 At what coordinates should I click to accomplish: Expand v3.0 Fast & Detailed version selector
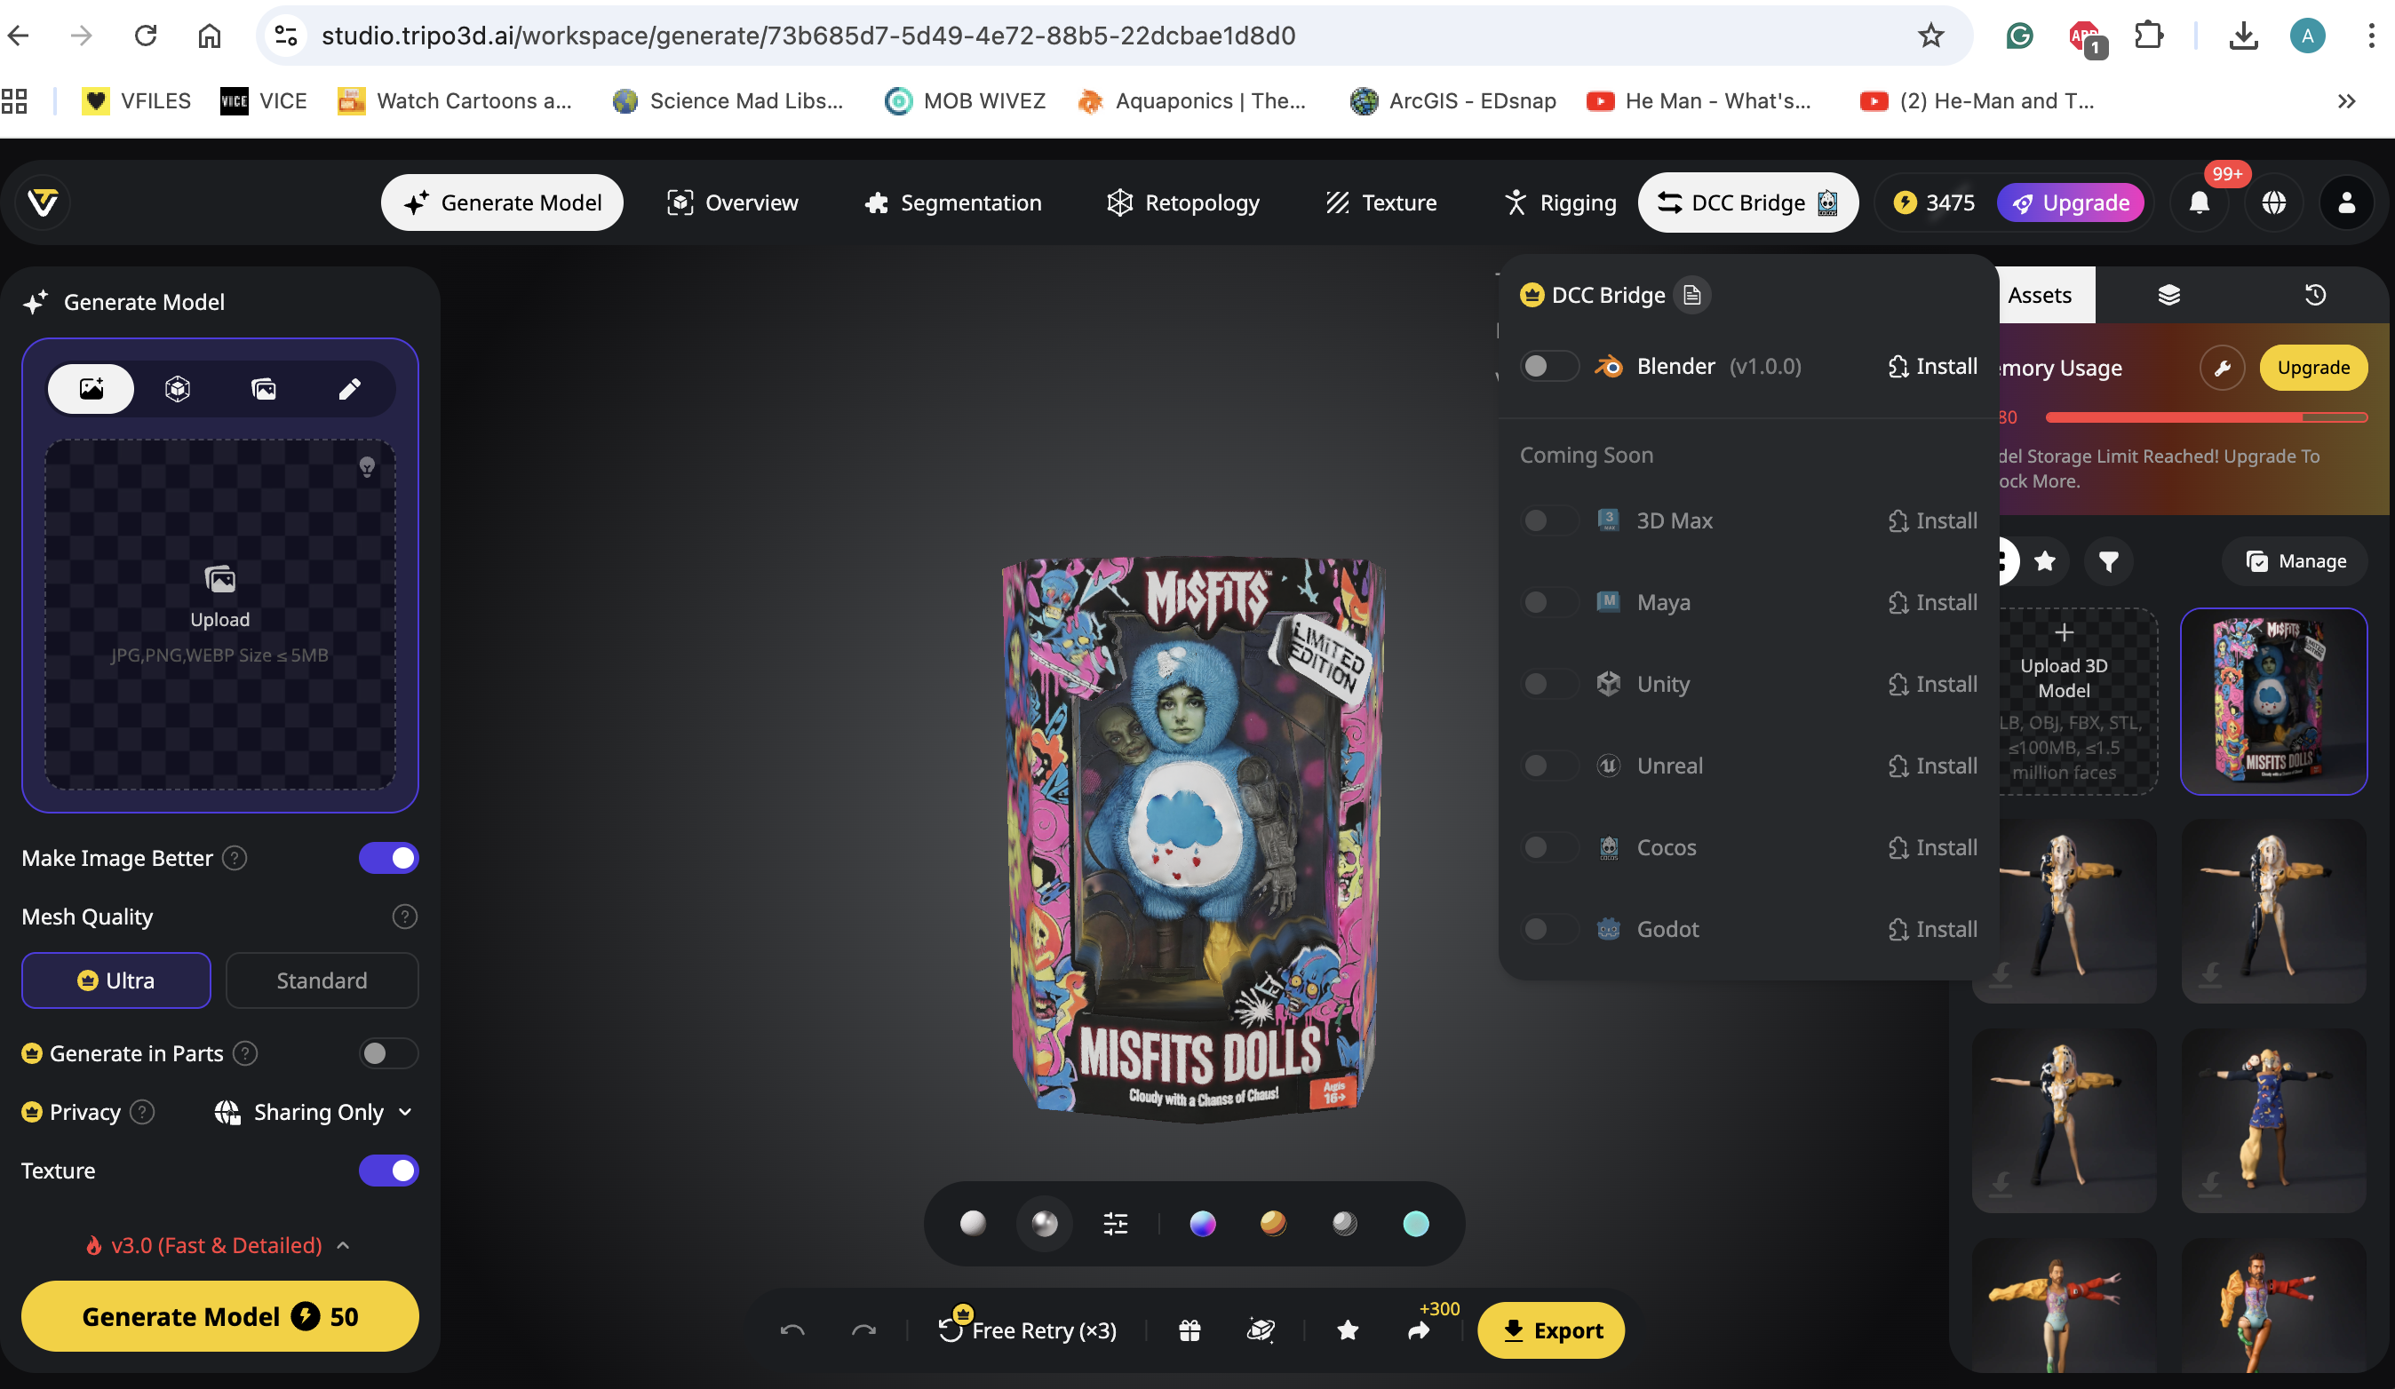218,1244
